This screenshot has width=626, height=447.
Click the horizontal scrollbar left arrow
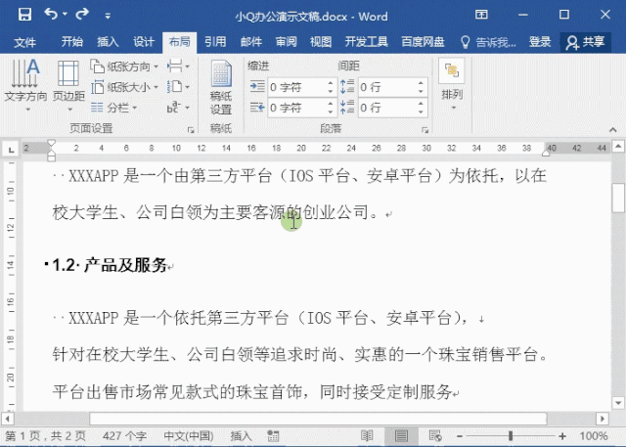pos(8,419)
